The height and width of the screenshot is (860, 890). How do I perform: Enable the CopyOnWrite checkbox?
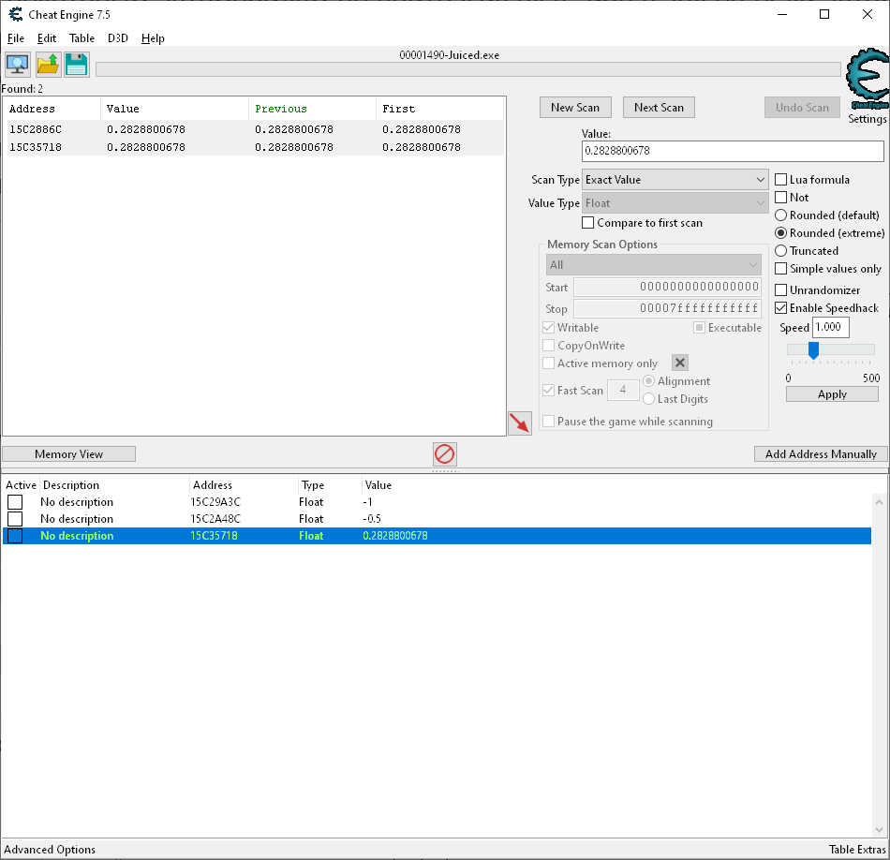[548, 346]
